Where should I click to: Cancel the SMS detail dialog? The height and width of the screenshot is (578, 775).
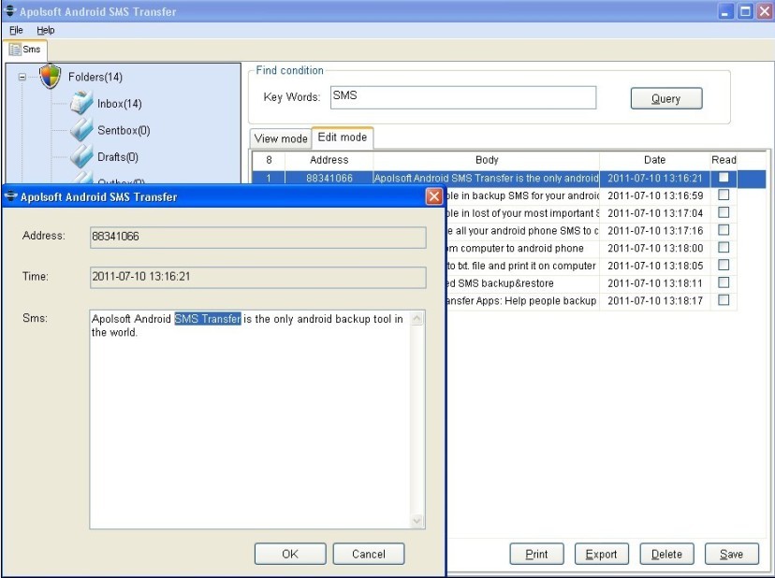tap(368, 554)
